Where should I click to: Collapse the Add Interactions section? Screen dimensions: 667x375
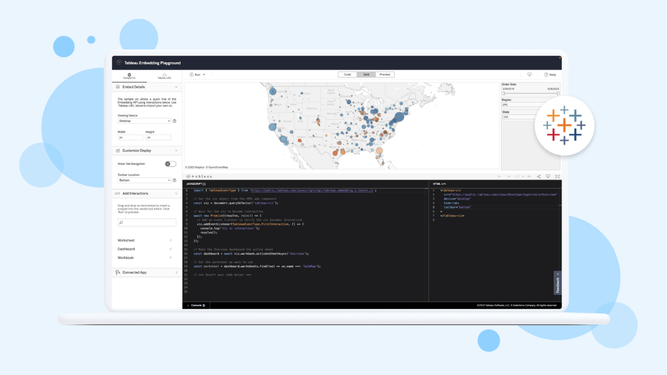pyautogui.click(x=176, y=193)
